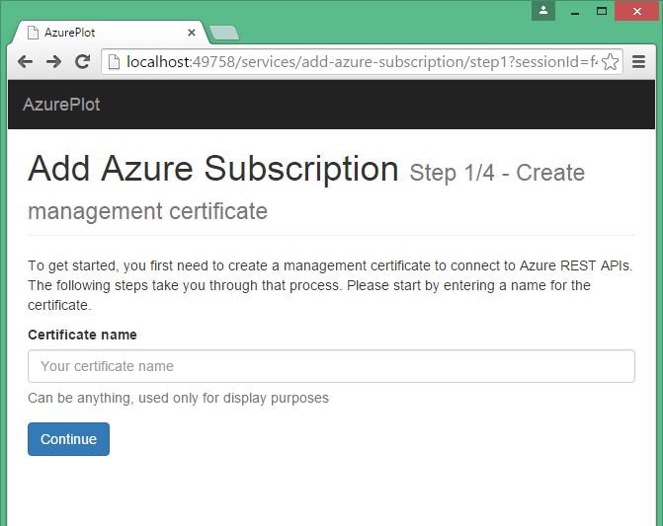The width and height of the screenshot is (663, 526).
Task: Reload the page with the refresh icon
Action: coord(82,62)
